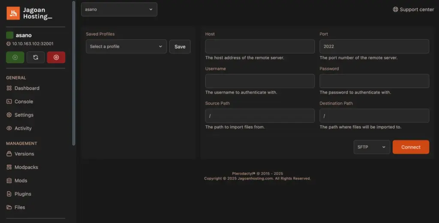Go to the Console page

tap(24, 102)
